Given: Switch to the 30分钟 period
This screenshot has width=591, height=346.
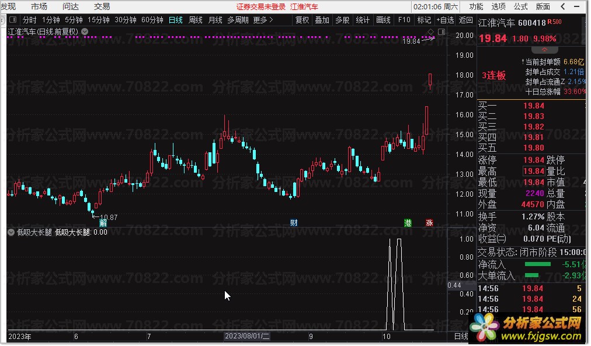Looking at the screenshot, I should (x=126, y=20).
